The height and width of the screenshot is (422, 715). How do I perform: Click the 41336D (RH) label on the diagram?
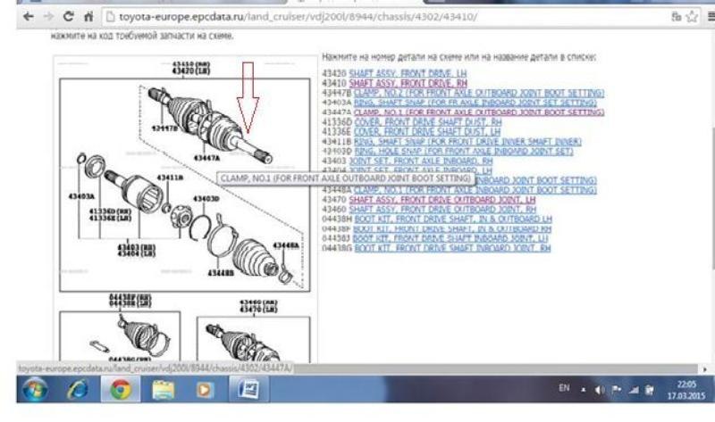(x=109, y=211)
